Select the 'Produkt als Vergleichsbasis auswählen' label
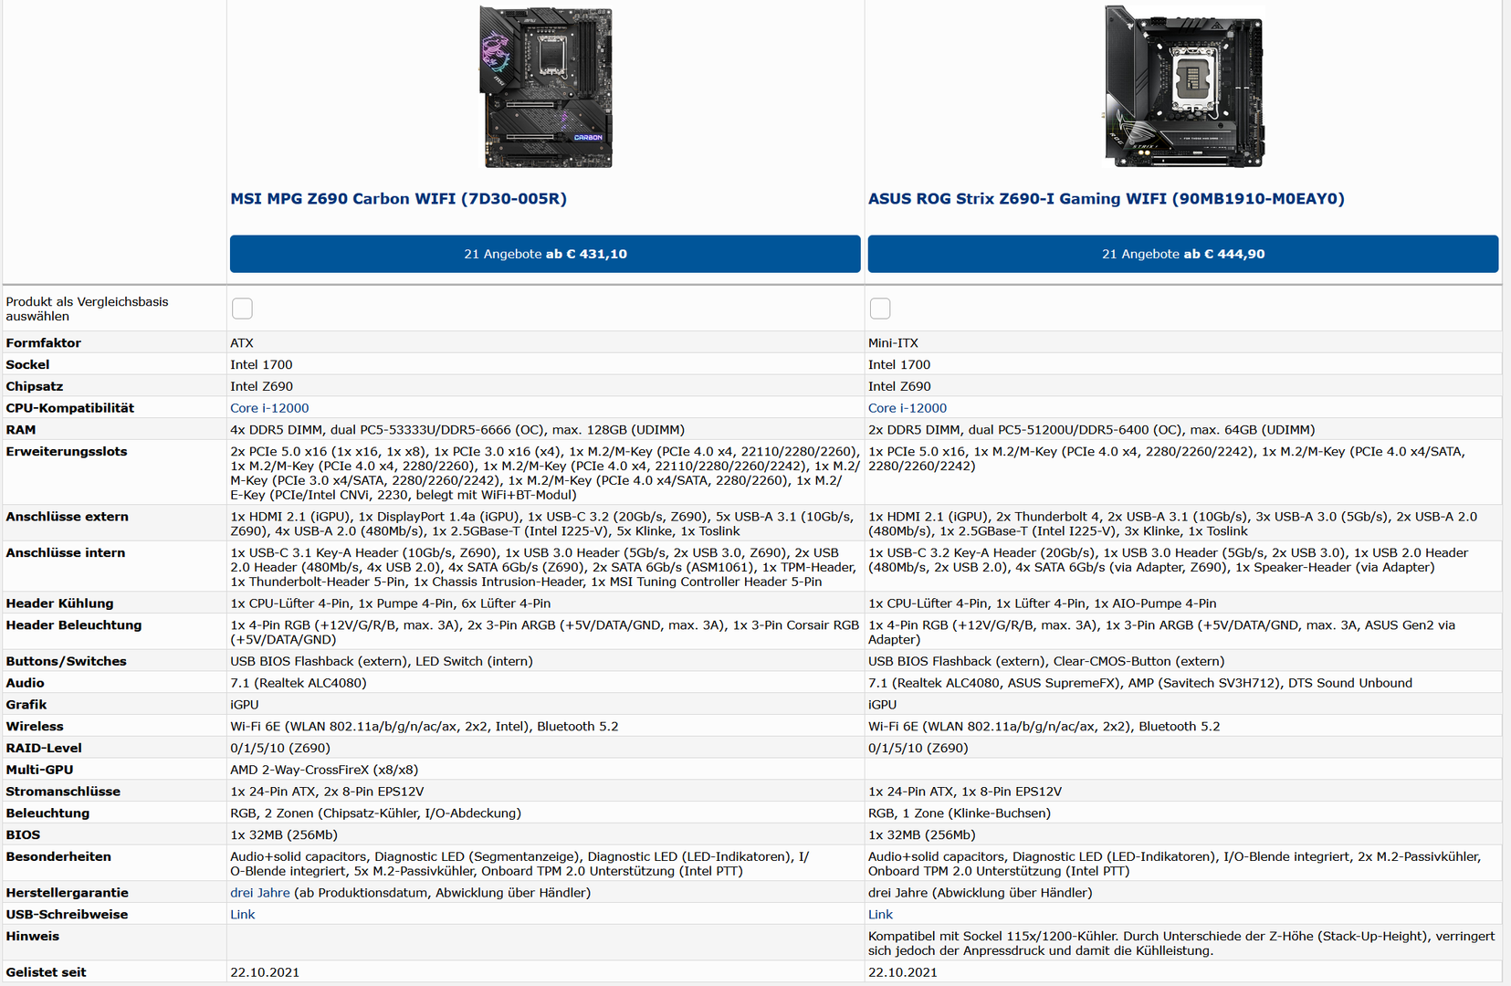Viewport: 1511px width, 986px height. click(x=88, y=309)
